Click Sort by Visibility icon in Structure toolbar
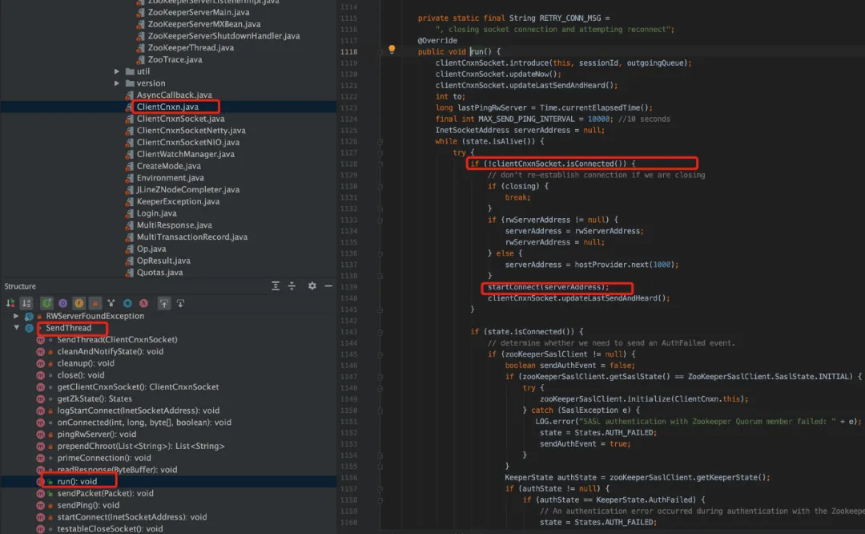 point(10,303)
